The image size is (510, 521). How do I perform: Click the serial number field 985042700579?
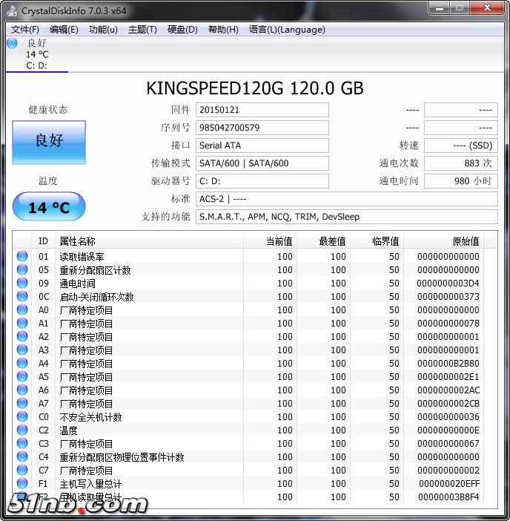pyautogui.click(x=262, y=128)
